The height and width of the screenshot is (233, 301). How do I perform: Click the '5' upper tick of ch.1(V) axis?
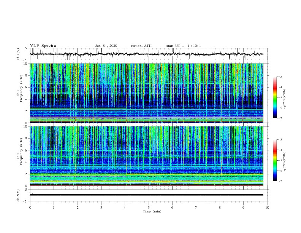pos(27,48)
